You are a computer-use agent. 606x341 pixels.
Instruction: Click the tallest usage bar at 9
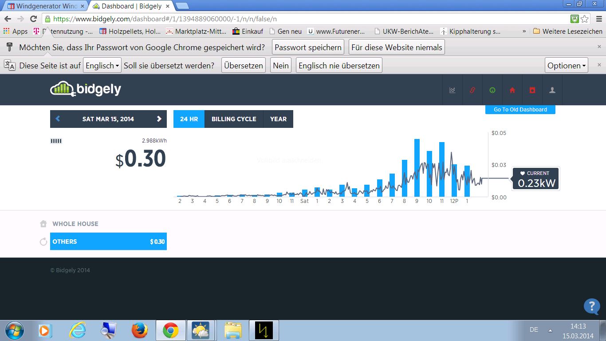coord(417,168)
